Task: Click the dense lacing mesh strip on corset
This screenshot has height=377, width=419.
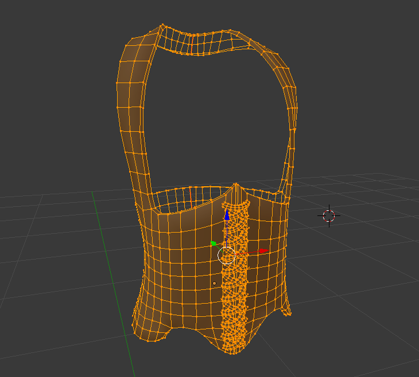Action: [235, 277]
